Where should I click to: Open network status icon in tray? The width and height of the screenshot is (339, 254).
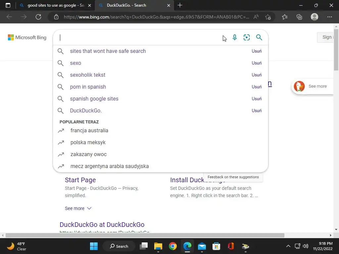[x=298, y=246]
